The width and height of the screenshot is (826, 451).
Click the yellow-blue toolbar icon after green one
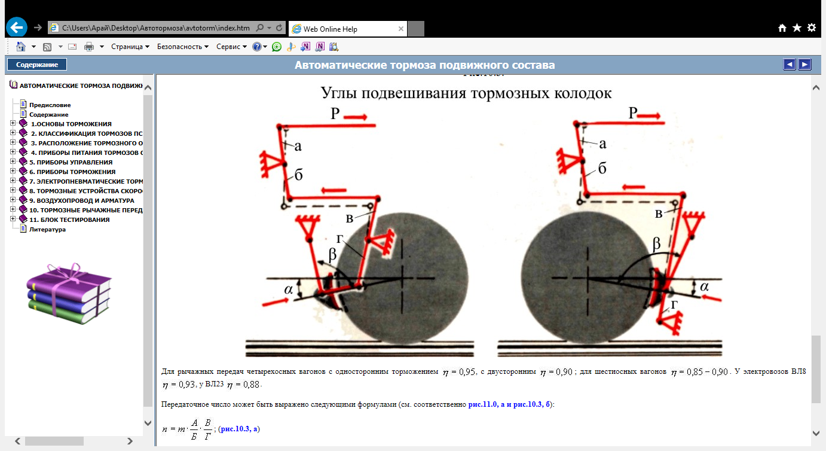[x=291, y=46]
